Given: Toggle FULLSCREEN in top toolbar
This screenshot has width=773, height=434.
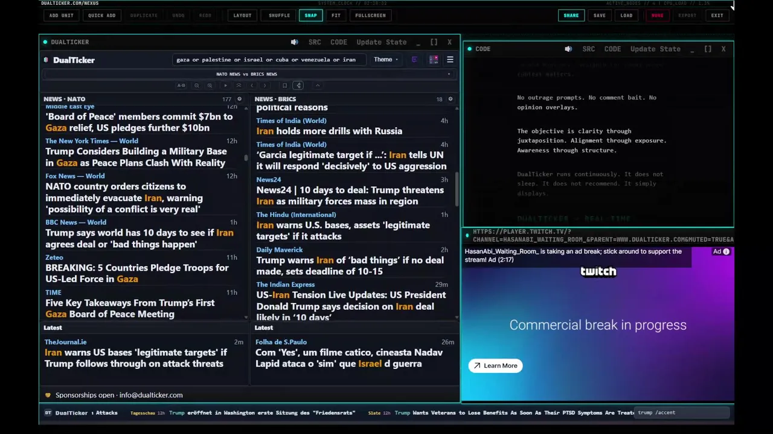Looking at the screenshot, I should [x=370, y=15].
